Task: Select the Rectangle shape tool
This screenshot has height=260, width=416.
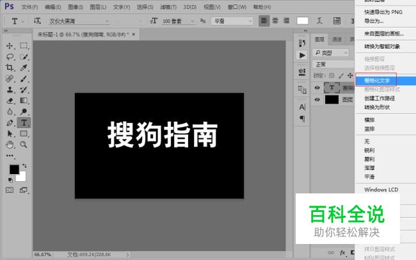Action: pos(24,134)
